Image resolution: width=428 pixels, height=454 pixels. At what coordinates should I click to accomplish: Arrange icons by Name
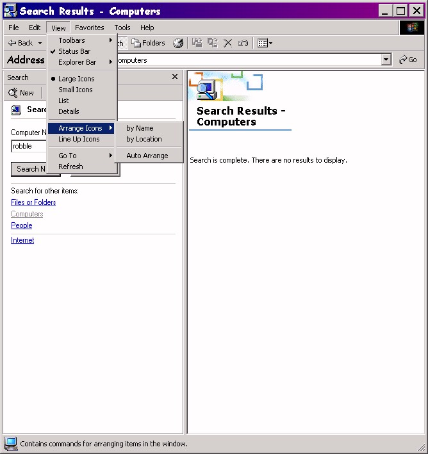pos(149,128)
